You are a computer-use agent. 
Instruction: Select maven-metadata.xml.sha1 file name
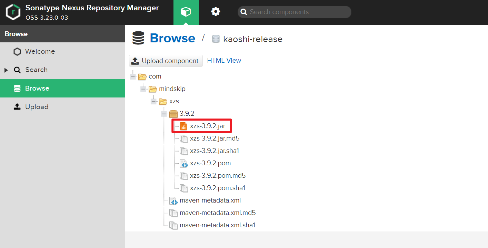pos(217,225)
